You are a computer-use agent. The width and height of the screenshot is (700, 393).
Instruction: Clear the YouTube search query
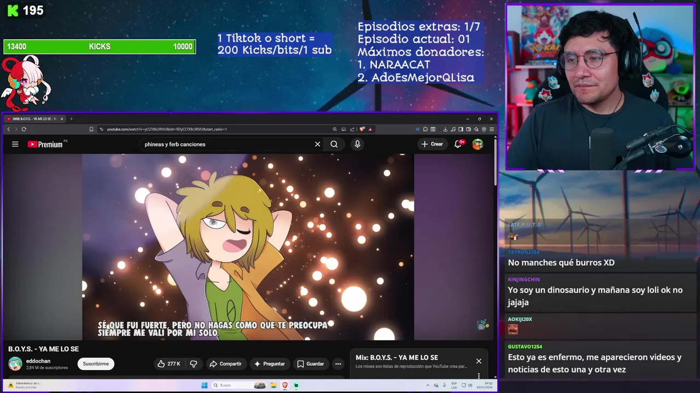coord(317,144)
